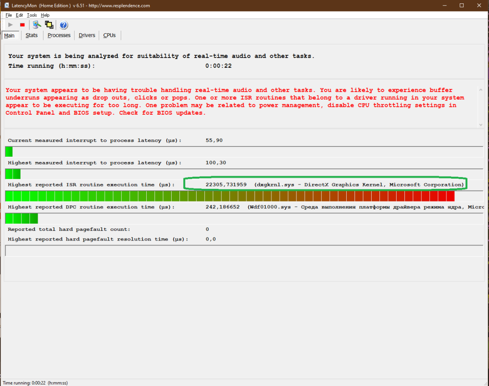Screen dimensions: 489x386
Task: Click the red warning message text
Action: (230, 102)
